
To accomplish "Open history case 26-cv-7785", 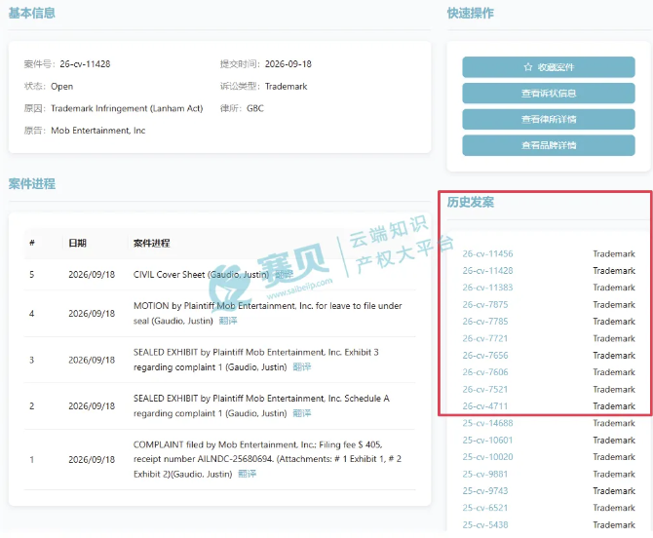I will coord(485,322).
